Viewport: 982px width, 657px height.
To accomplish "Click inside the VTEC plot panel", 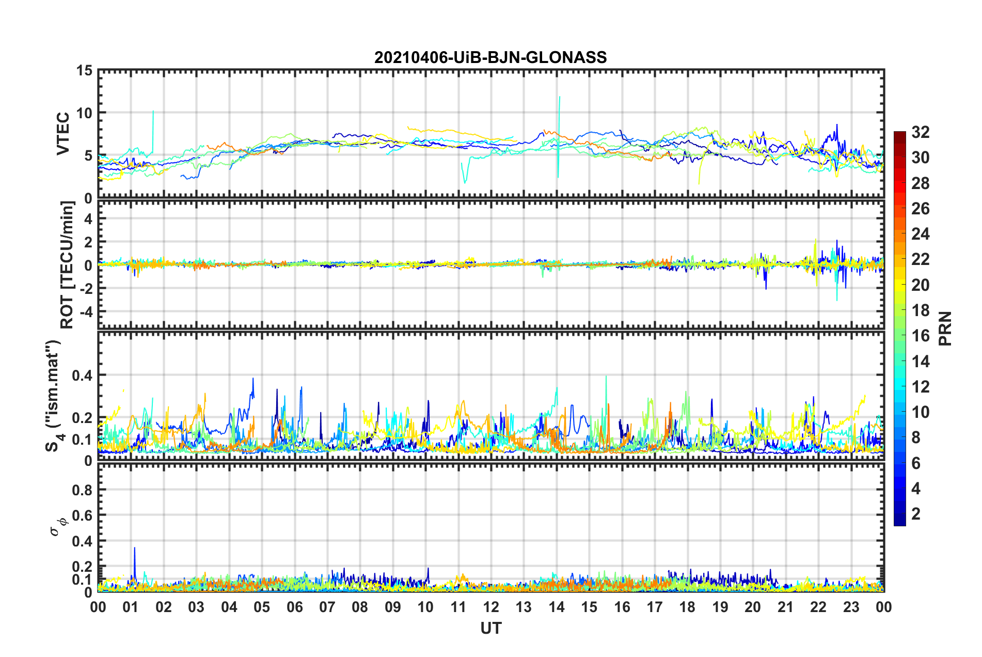I will [491, 134].
